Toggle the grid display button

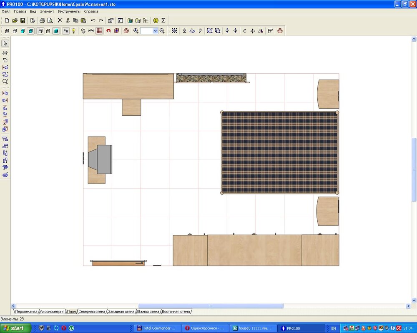[99, 31]
